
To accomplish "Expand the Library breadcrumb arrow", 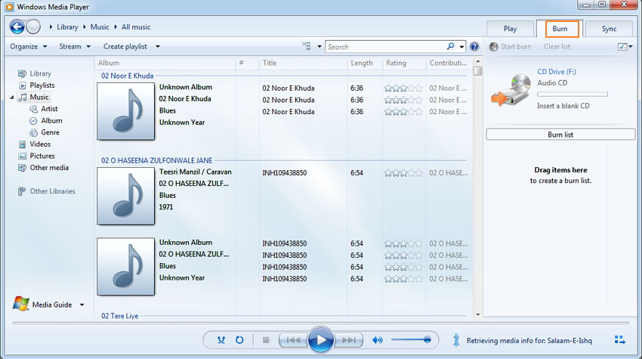I will click(x=51, y=27).
